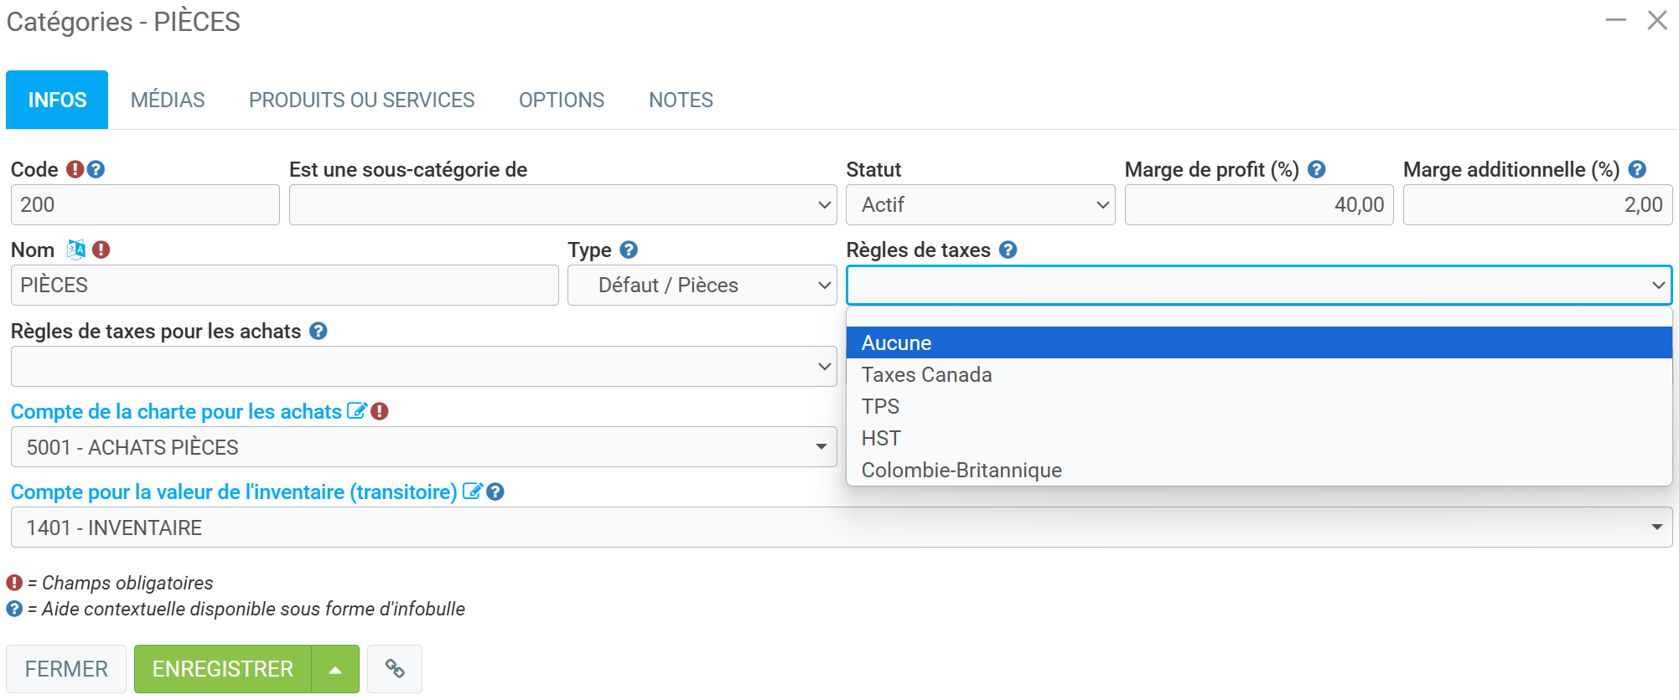Viewport: 1679px width, 700px height.
Task: Click the help icon next to Code
Action: pyautogui.click(x=96, y=169)
